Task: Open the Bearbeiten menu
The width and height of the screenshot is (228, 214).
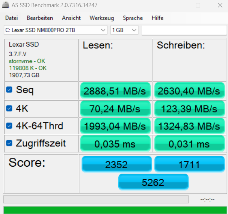Action: point(40,18)
